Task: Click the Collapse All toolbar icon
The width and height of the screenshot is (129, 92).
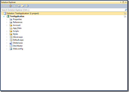Action: pyautogui.click(x=14, y=6)
